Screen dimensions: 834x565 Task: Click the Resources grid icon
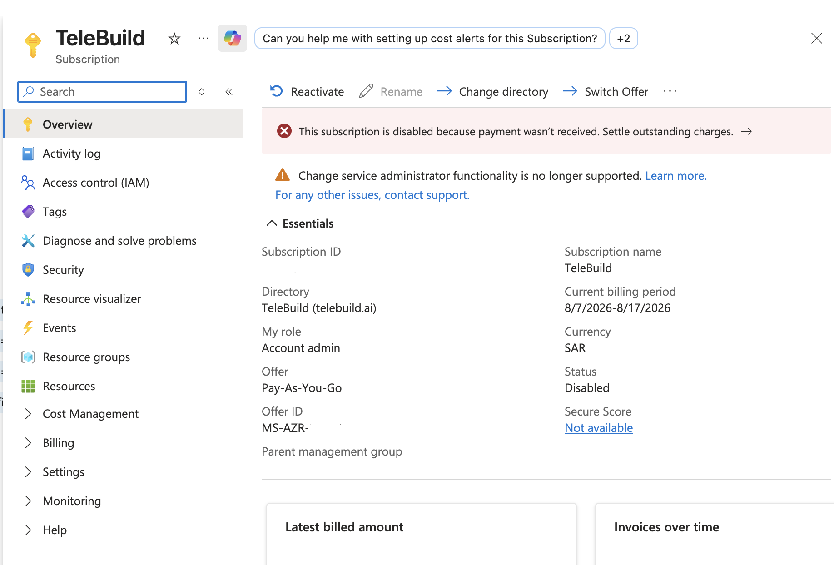click(x=28, y=386)
